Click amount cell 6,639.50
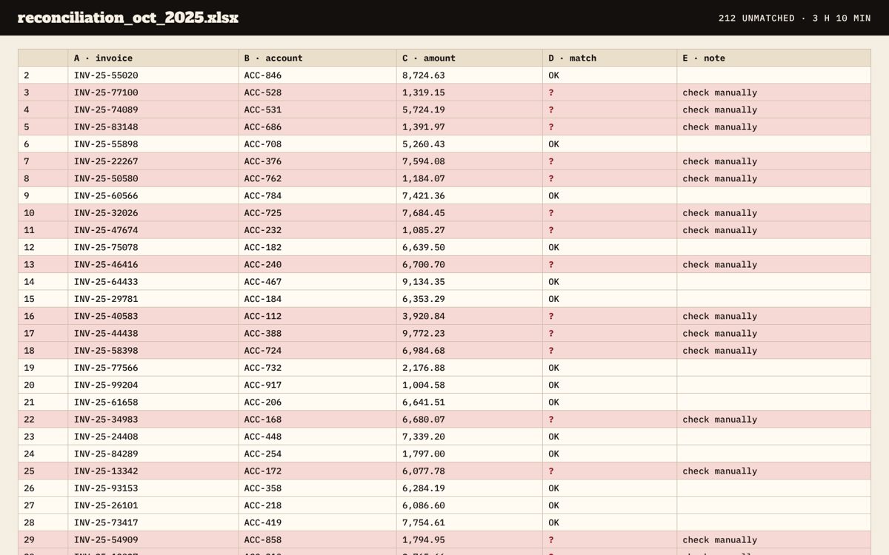This screenshot has width=889, height=555. 470,247
